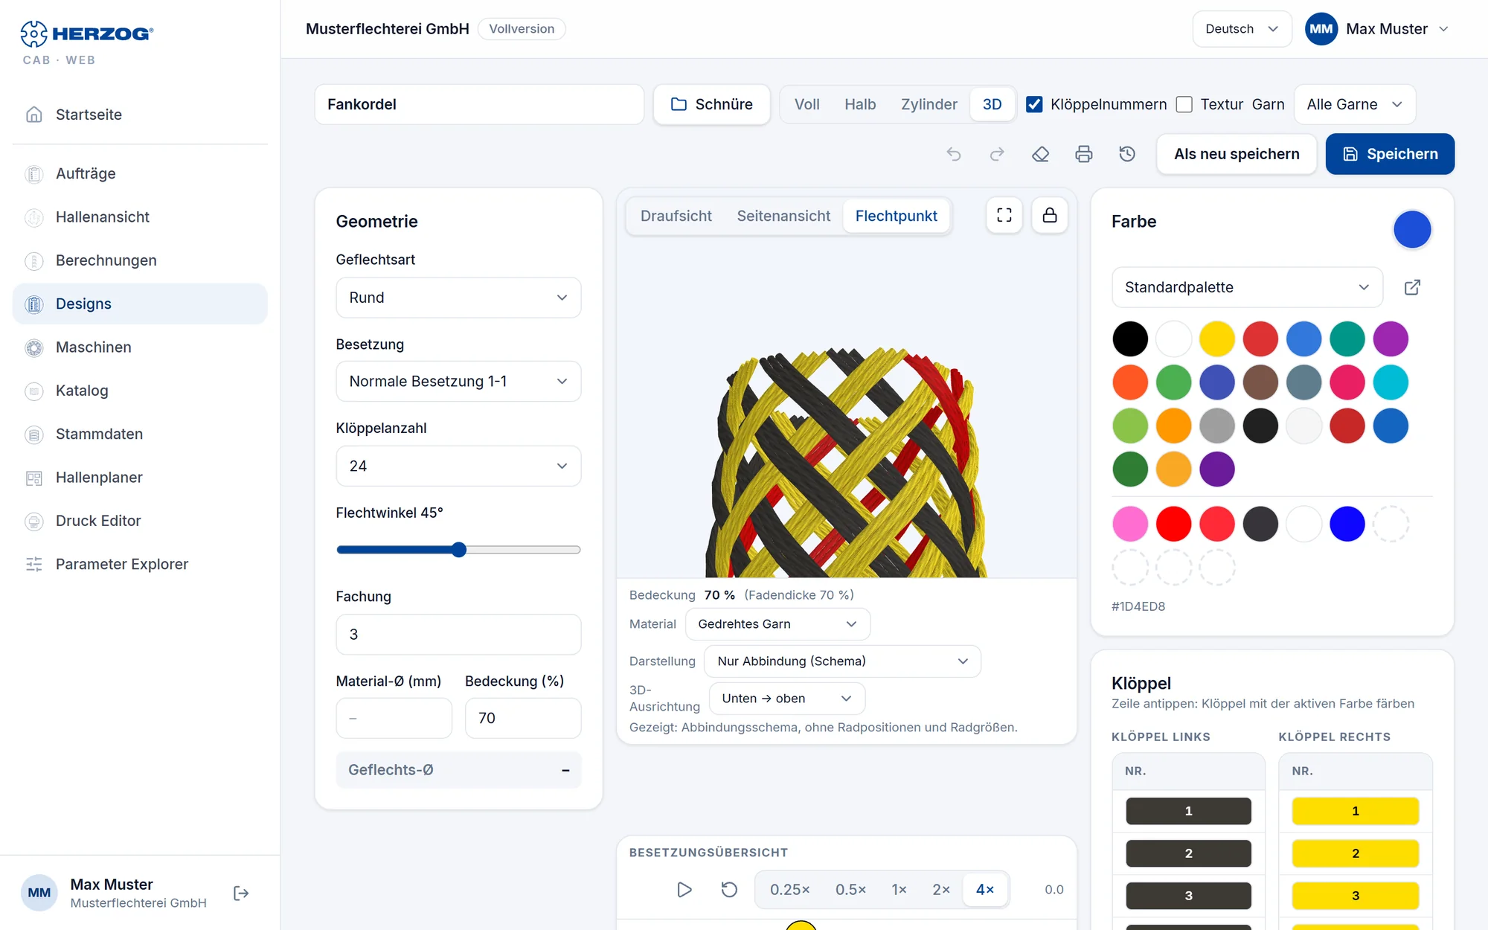This screenshot has height=930, width=1488.
Task: Enter fullscreen view of braid preview
Action: point(1004,215)
